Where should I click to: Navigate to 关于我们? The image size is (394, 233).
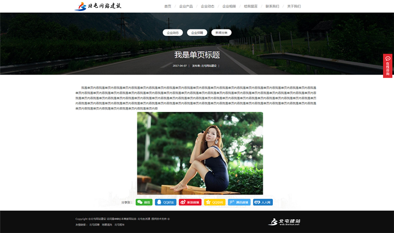tap(294, 6)
